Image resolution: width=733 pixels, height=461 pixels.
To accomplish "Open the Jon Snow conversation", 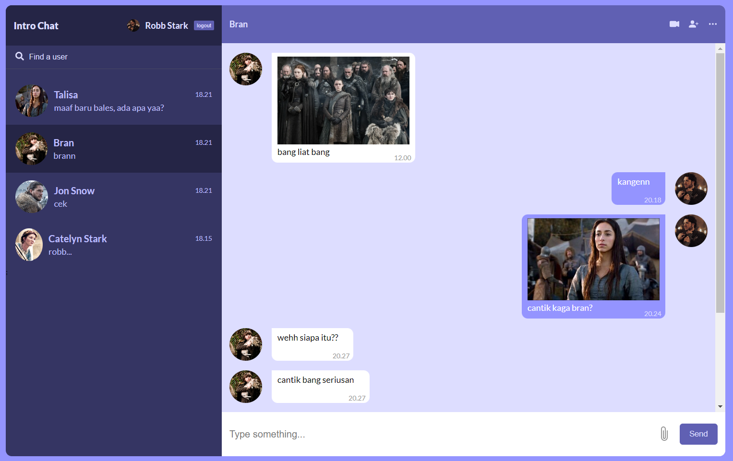I will [x=114, y=197].
